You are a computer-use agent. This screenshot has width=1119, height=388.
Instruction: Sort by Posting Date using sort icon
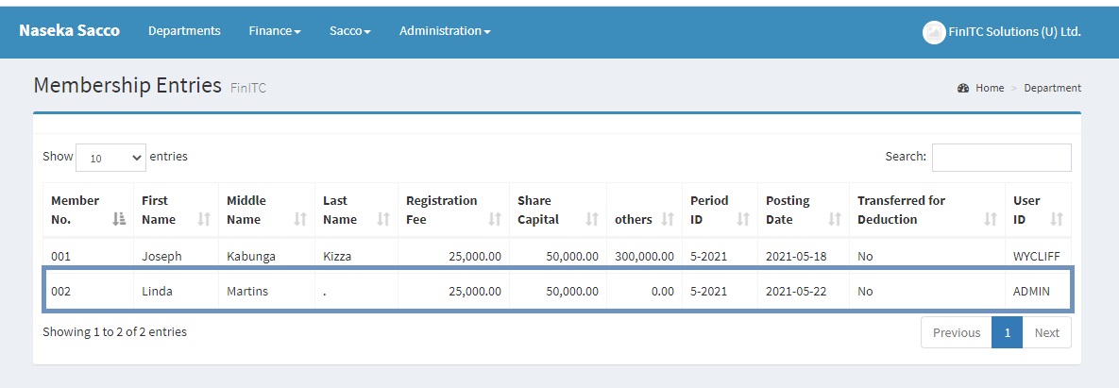[835, 219]
